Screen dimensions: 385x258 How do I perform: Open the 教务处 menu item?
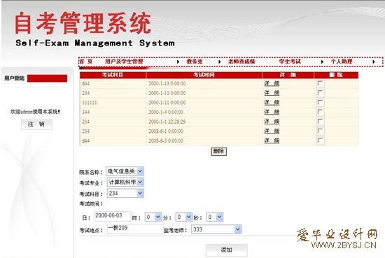195,62
